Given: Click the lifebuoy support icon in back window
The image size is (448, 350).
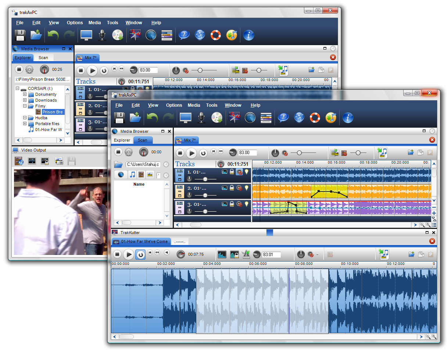Looking at the screenshot, I should 215,35.
